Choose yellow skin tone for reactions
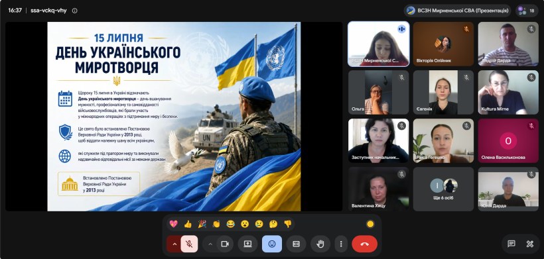The image size is (544, 259). coord(370,224)
